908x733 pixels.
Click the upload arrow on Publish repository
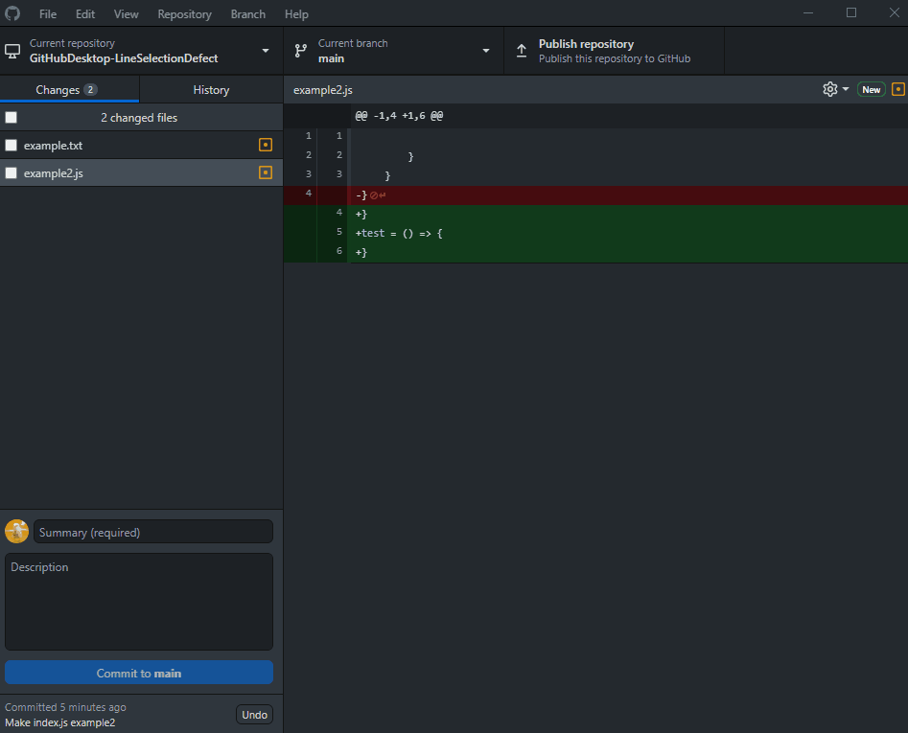523,49
